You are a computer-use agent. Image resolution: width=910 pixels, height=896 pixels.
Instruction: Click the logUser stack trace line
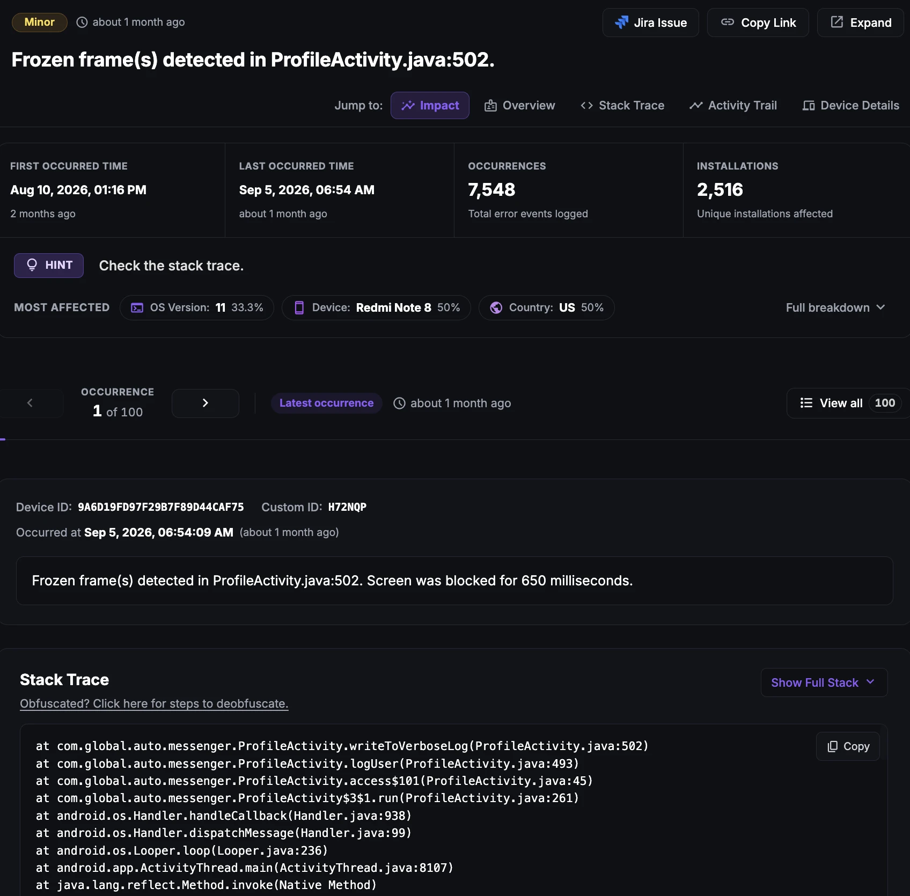[307, 763]
